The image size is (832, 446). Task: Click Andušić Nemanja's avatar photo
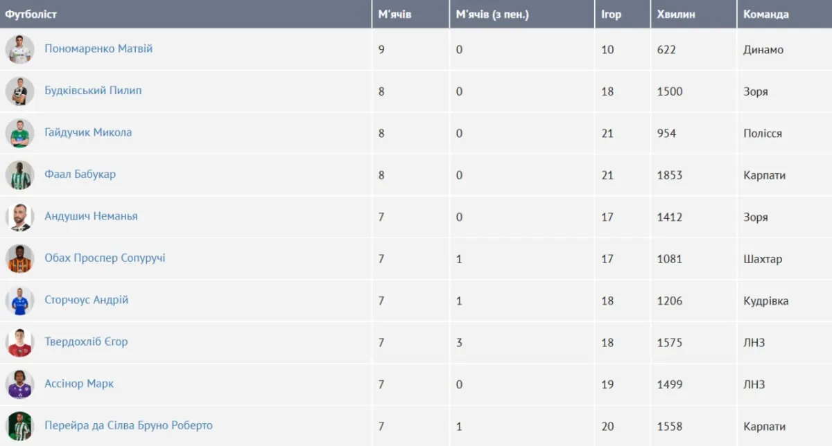19,217
